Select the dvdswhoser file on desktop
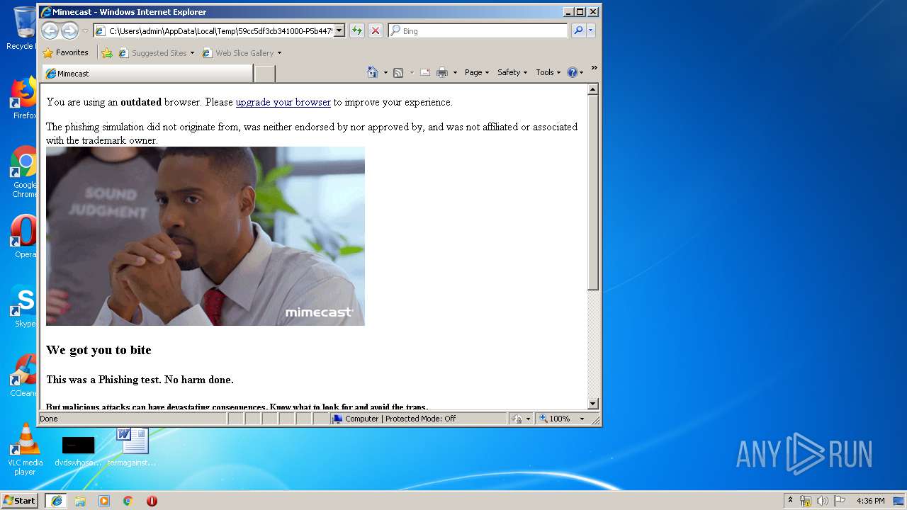This screenshot has height=510, width=907. tap(78, 451)
